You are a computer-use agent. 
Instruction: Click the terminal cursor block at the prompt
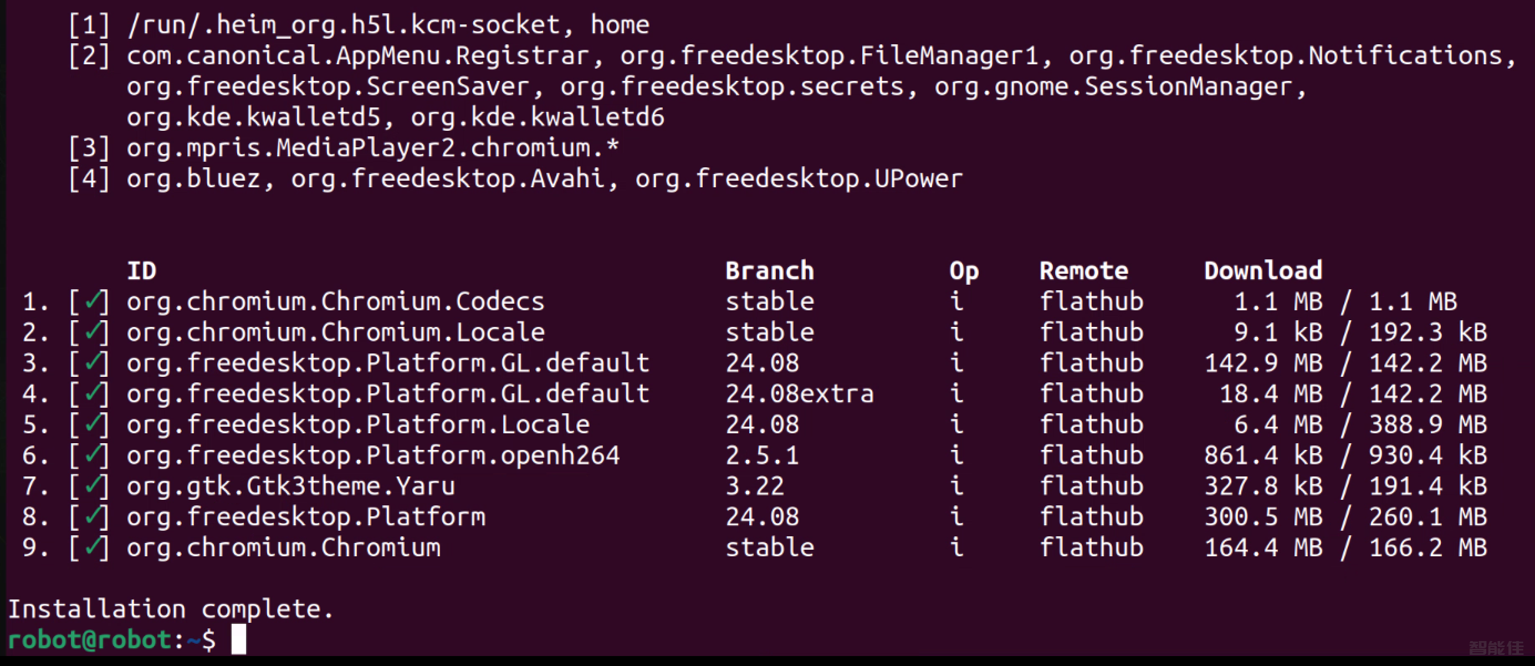point(239,639)
